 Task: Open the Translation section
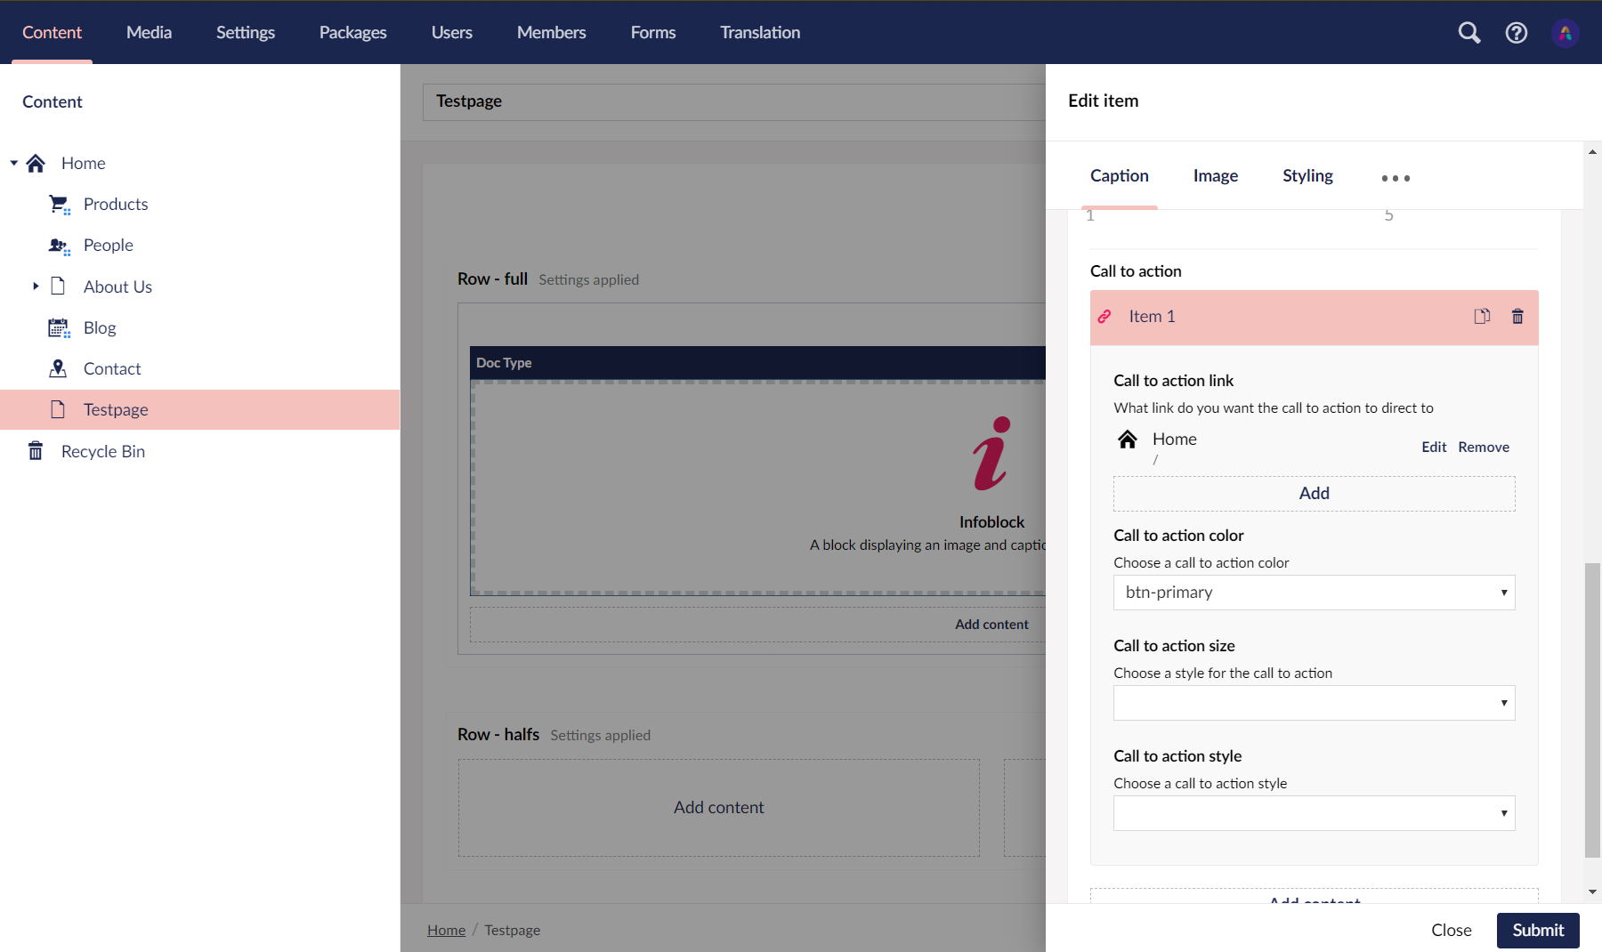coord(759,32)
